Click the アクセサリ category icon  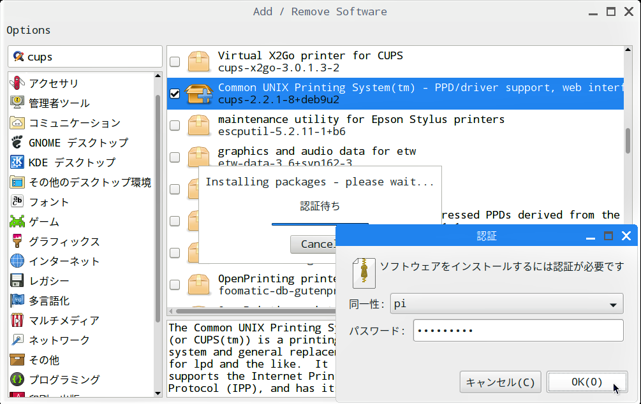point(17,83)
